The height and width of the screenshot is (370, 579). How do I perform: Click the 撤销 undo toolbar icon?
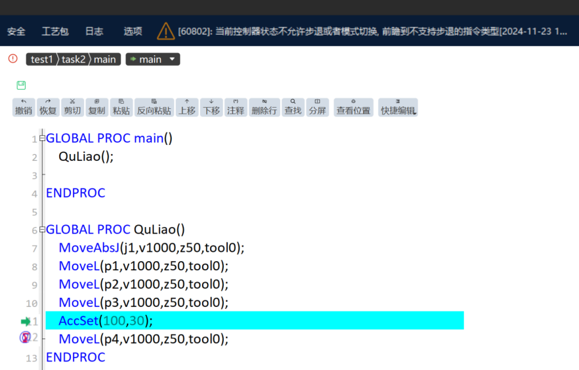coord(24,108)
